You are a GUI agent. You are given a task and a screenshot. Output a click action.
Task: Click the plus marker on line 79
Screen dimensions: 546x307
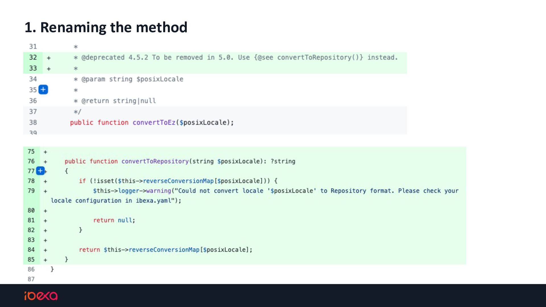click(45, 191)
